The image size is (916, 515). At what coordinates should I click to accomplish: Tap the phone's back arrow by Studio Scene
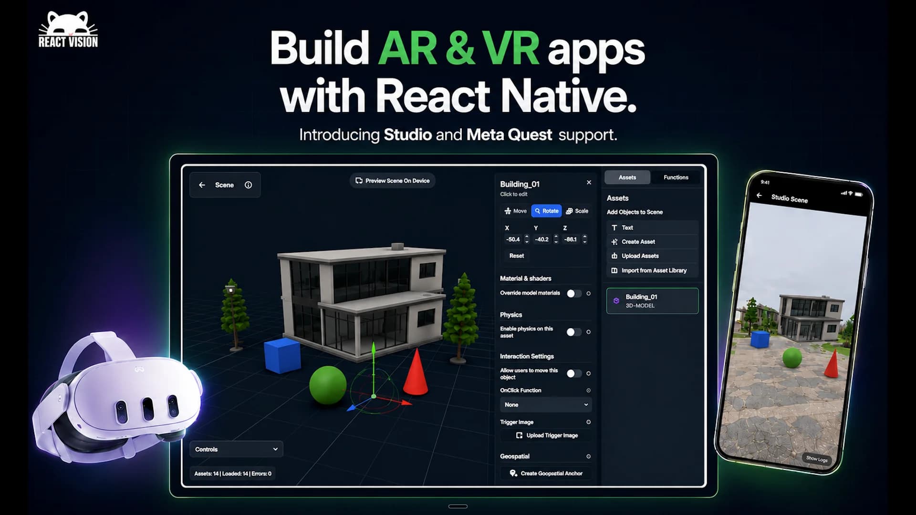point(759,195)
